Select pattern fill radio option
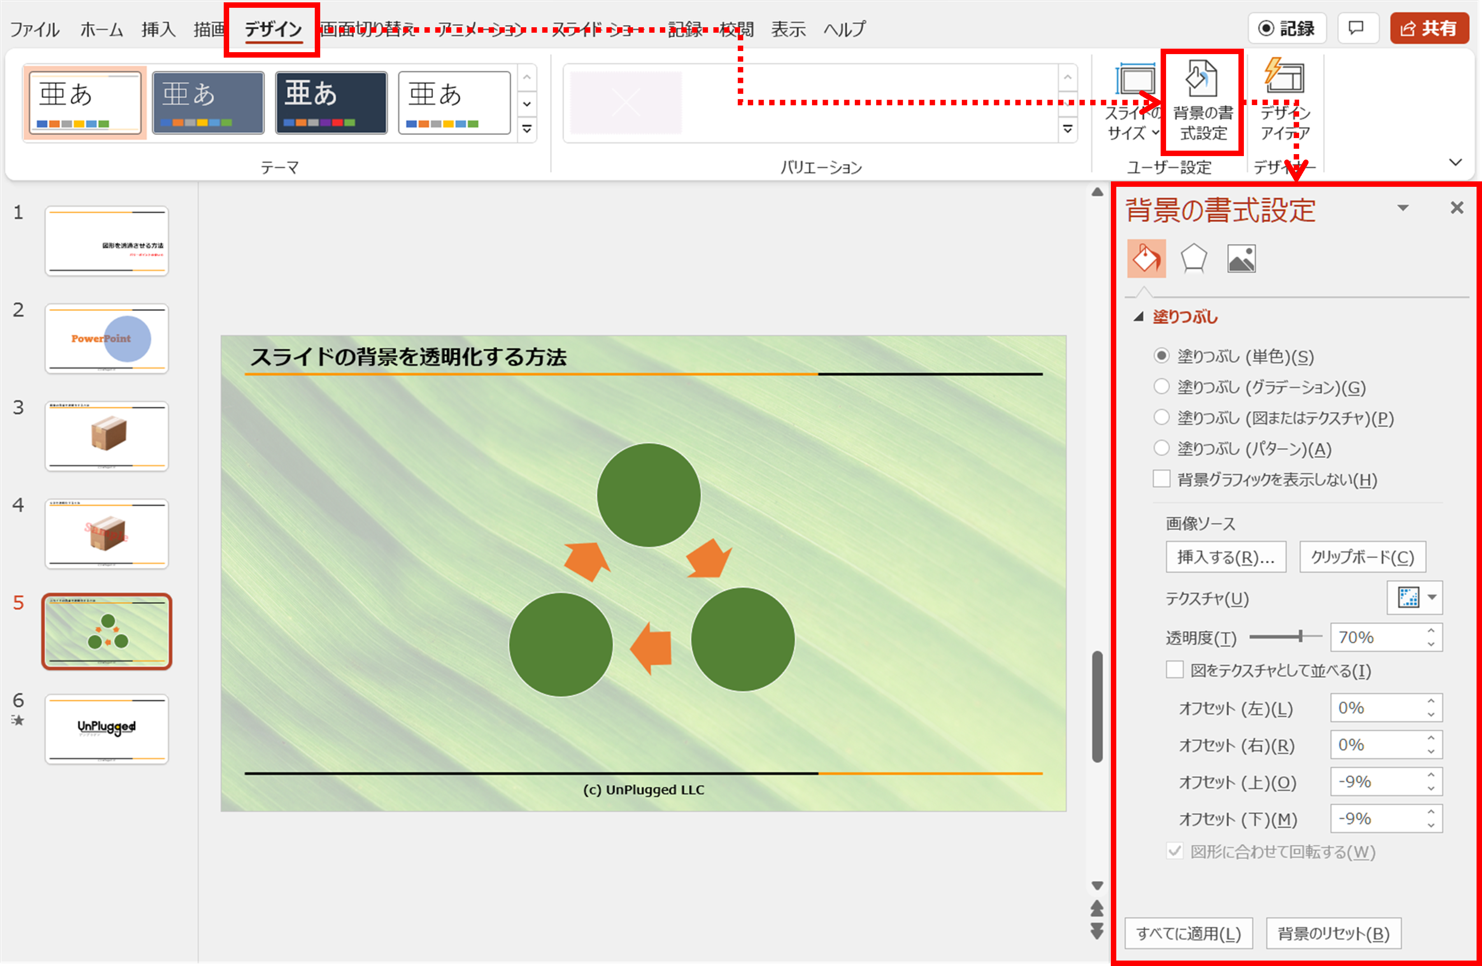 coord(1161,448)
